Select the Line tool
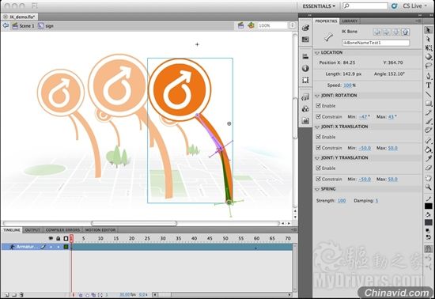 tap(429, 94)
